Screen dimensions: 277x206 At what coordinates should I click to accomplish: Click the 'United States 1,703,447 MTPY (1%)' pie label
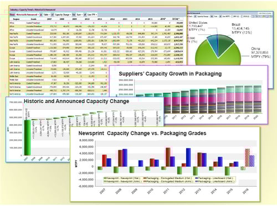point(198,26)
